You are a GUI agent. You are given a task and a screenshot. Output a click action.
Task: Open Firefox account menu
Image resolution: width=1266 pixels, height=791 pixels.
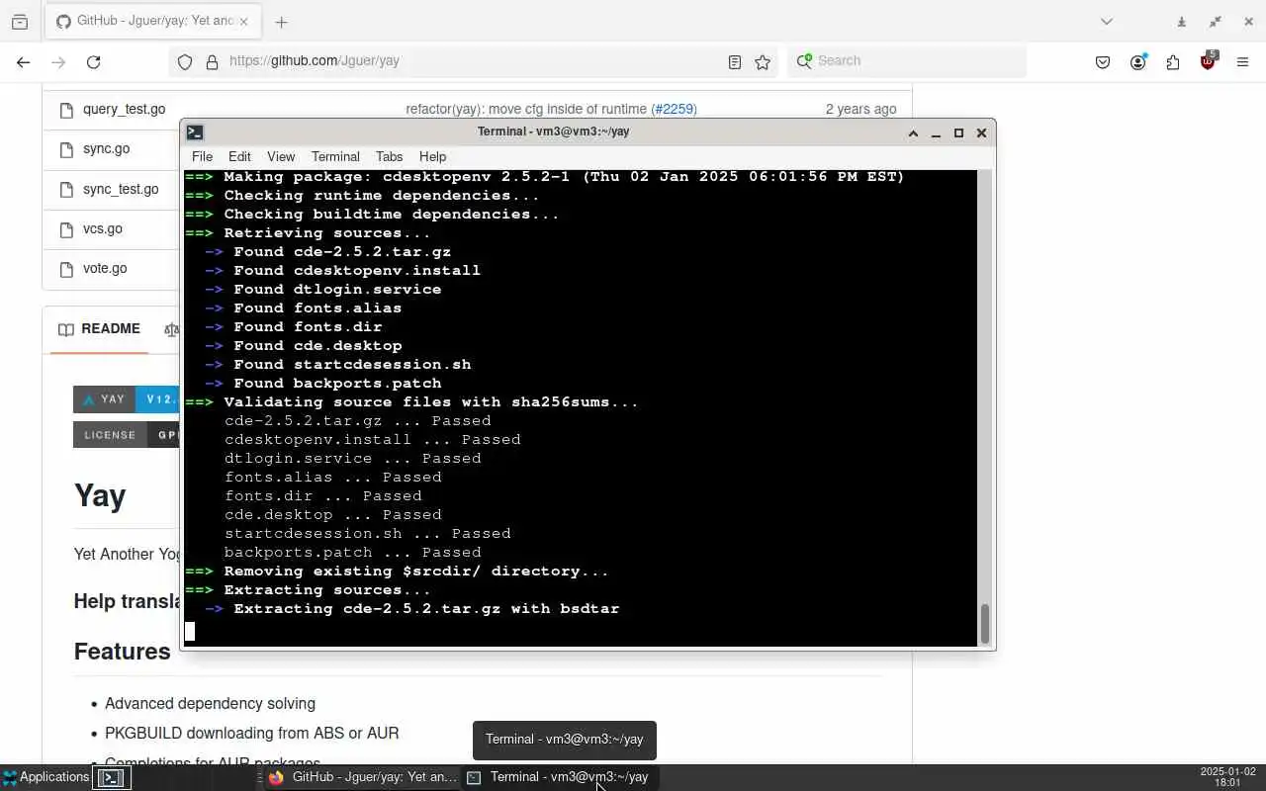tap(1138, 62)
